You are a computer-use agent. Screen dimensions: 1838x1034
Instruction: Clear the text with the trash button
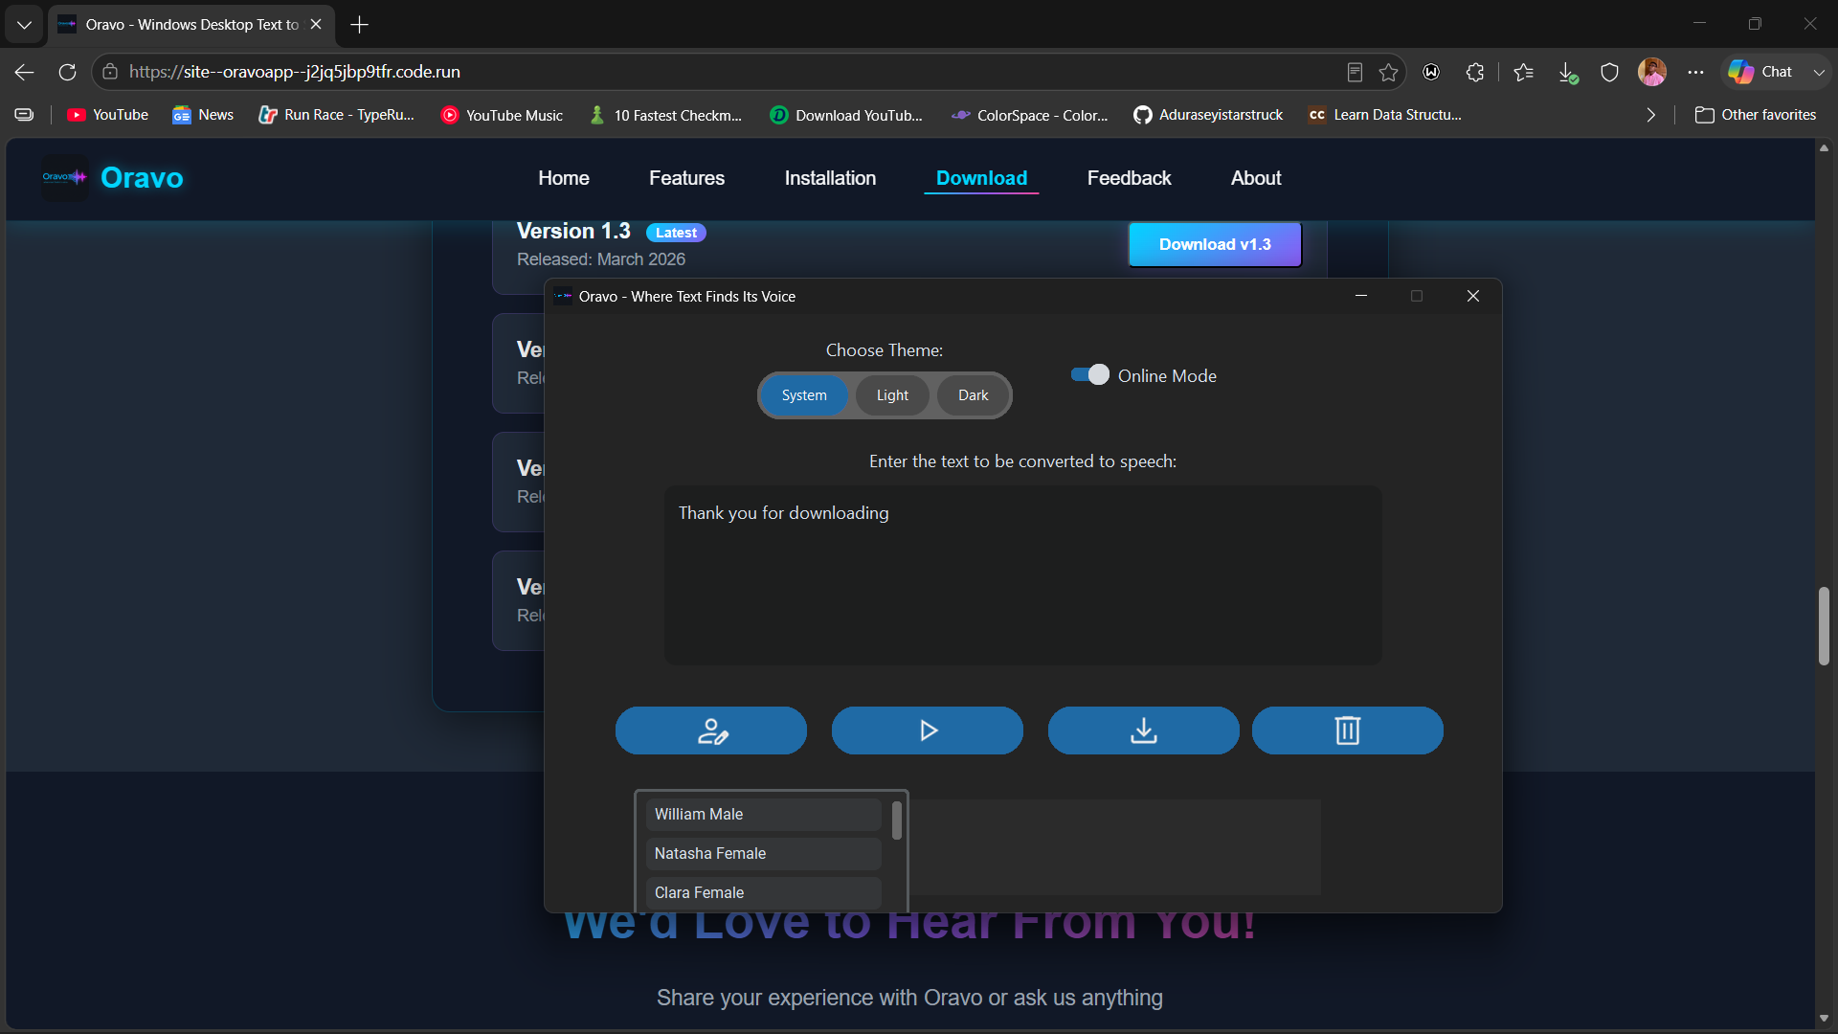[x=1348, y=731]
